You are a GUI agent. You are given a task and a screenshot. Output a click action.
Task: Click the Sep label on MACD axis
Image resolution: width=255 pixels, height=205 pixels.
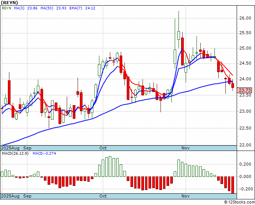pyautogui.click(x=27, y=196)
